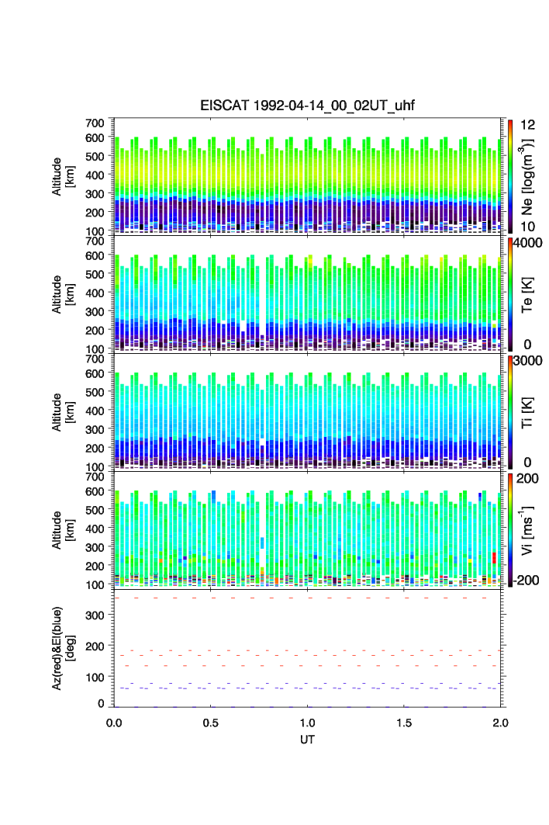Click the 10 value on Ne colorbar
This screenshot has height=825, width=549.
coord(527,227)
